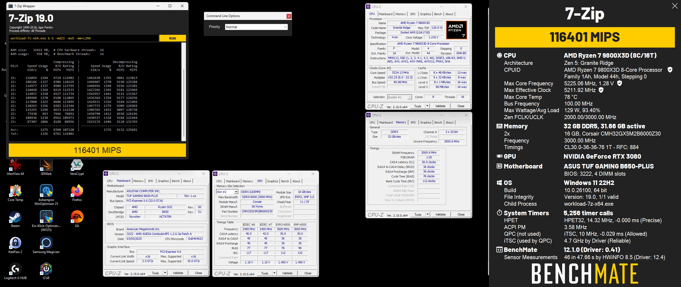Viewport: 681px width, 287px height.
Task: Click Max Bandwidth DDR5-6000 (3000 MHz) field
Action: point(257,197)
